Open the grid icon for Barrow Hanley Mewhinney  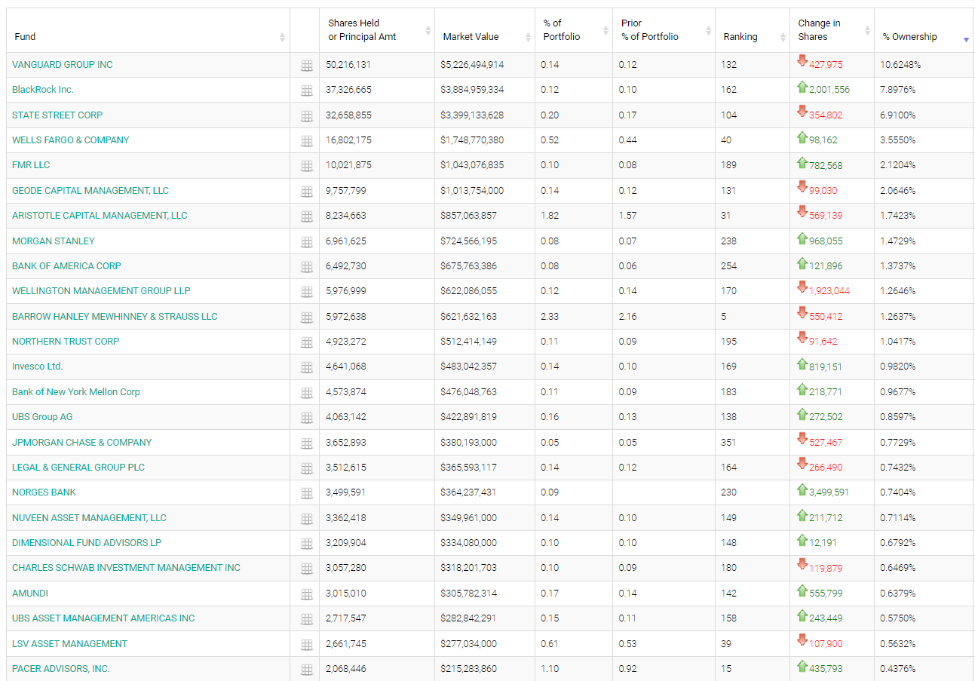(x=307, y=317)
